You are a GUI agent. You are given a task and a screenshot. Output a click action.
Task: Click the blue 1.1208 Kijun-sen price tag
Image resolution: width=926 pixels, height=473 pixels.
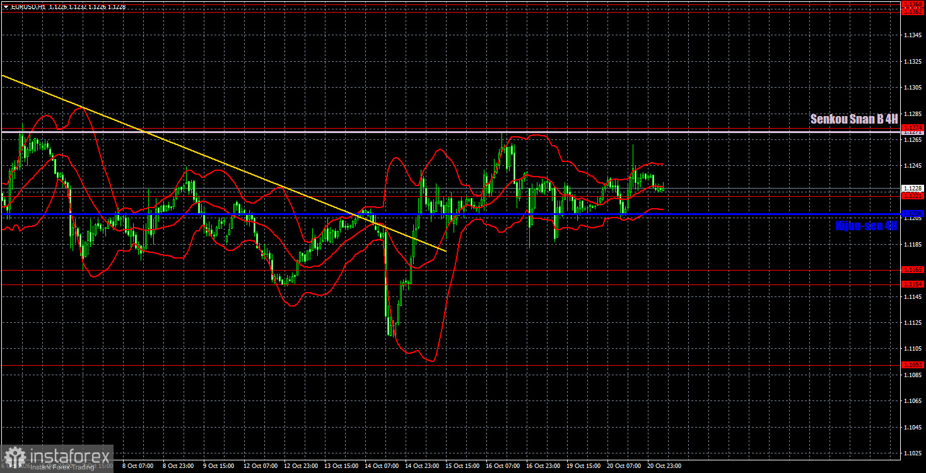[x=913, y=214]
